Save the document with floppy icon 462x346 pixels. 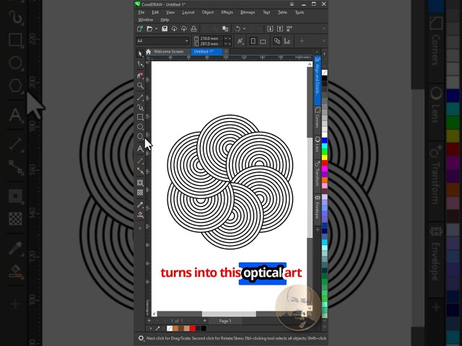(x=165, y=29)
